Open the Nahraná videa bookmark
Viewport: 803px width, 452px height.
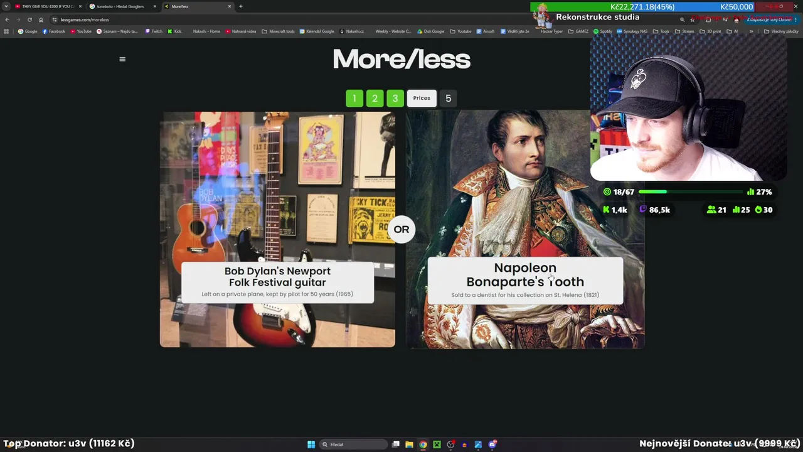click(241, 31)
